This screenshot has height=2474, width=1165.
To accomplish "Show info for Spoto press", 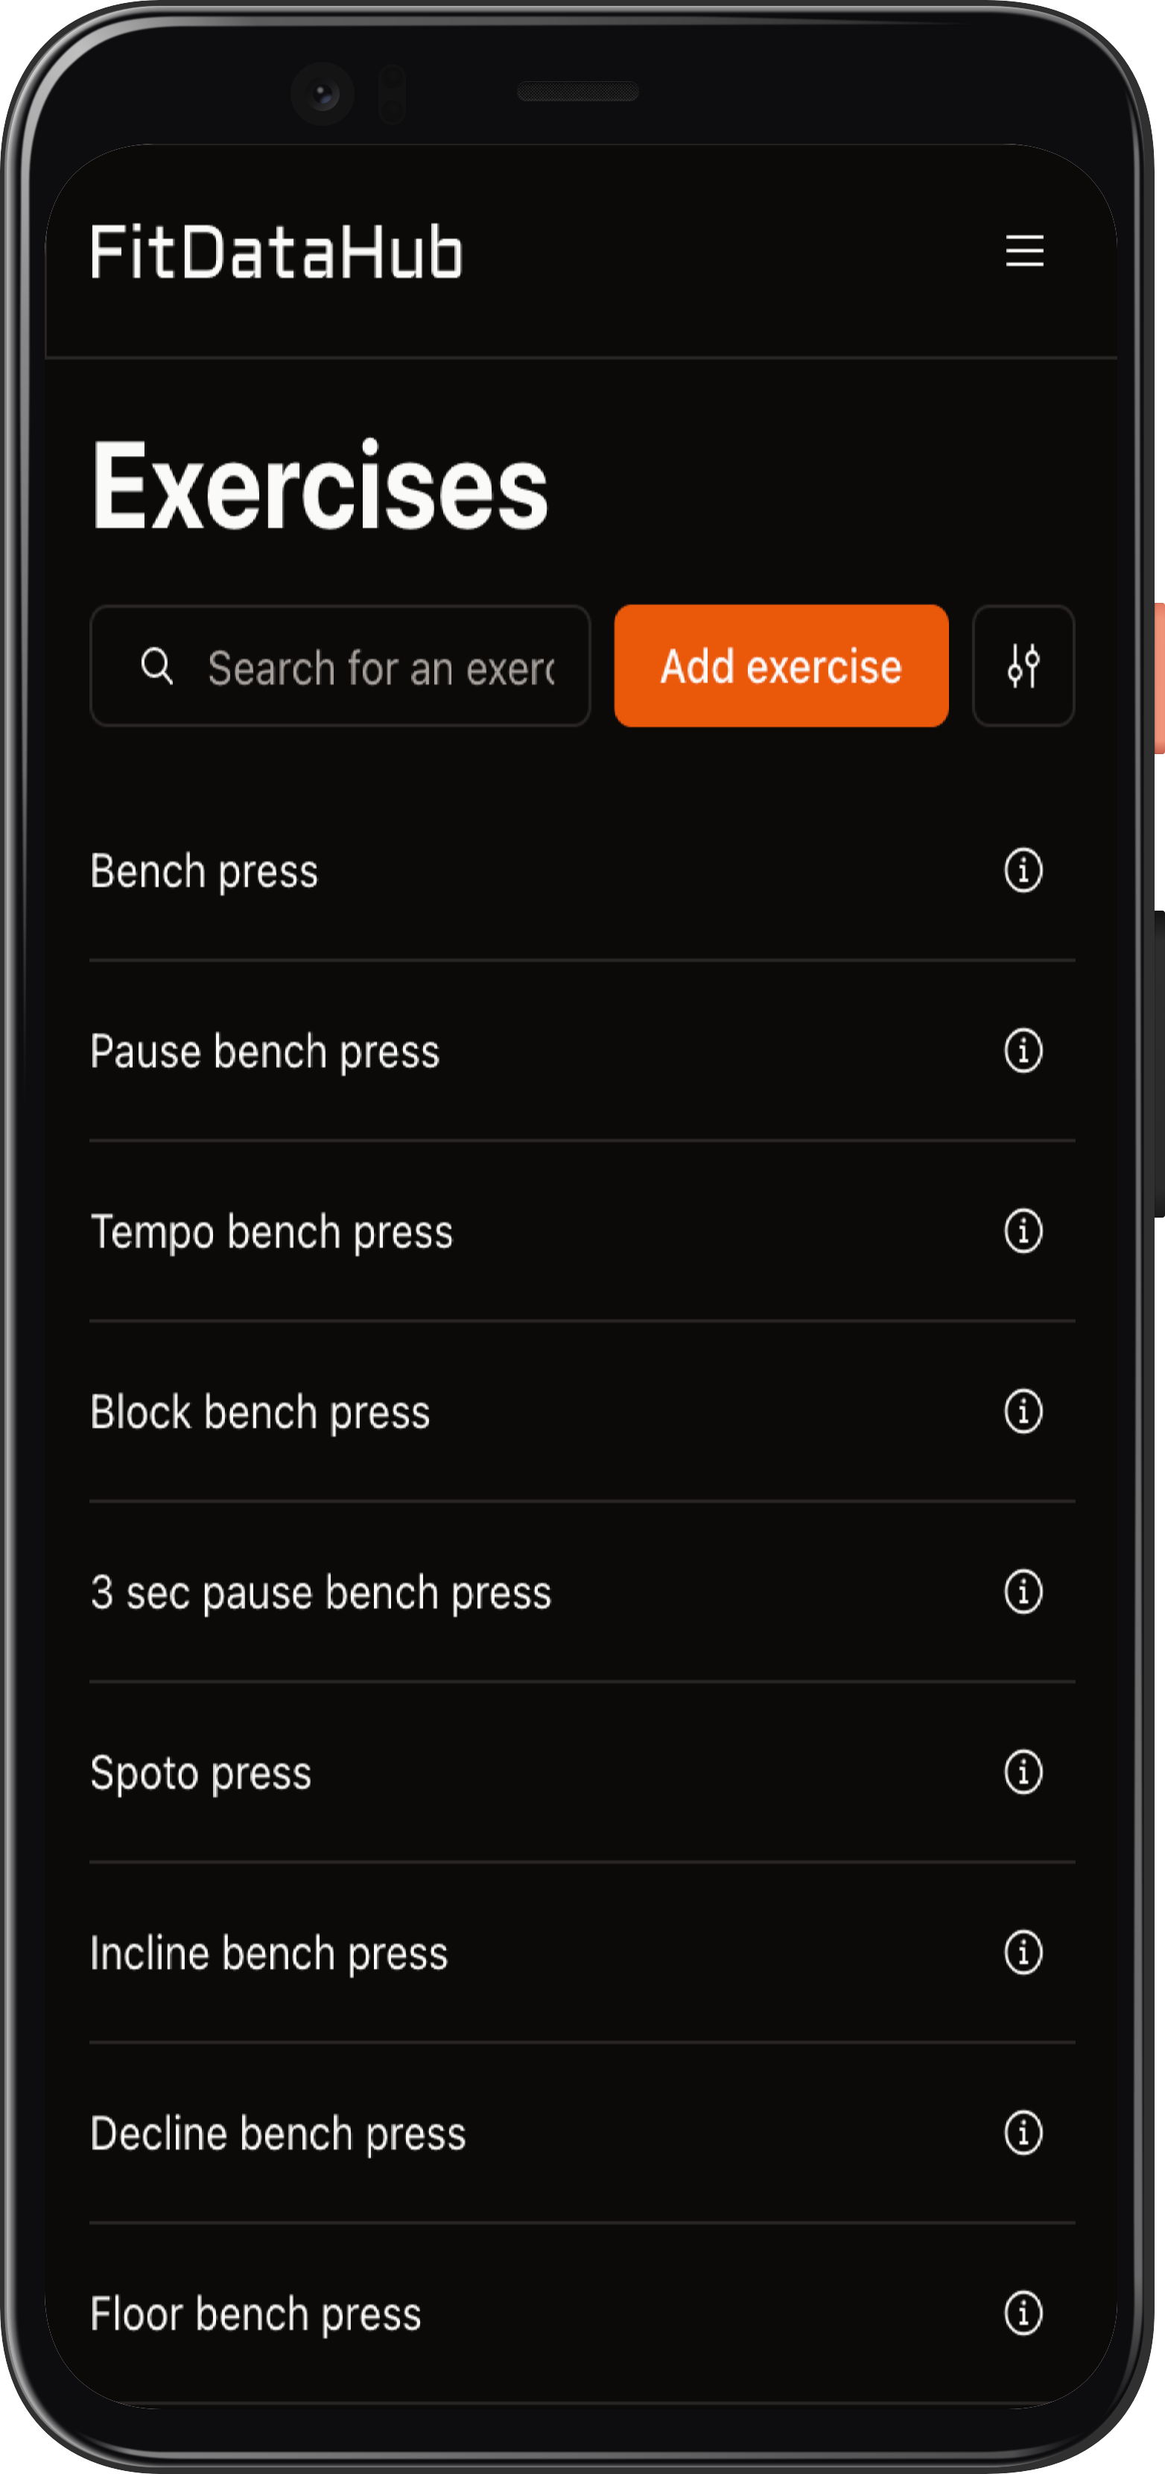I will coord(1023,1773).
